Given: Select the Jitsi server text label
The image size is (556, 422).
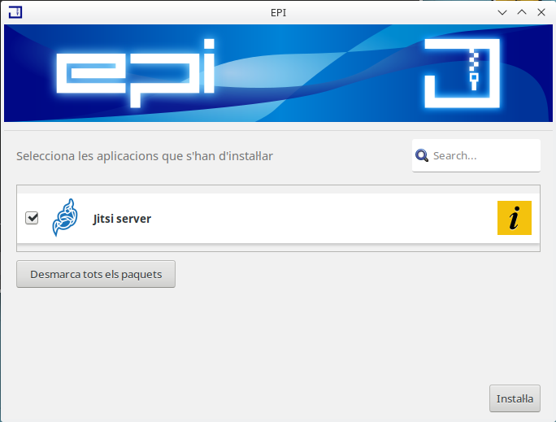Looking at the screenshot, I should [122, 219].
